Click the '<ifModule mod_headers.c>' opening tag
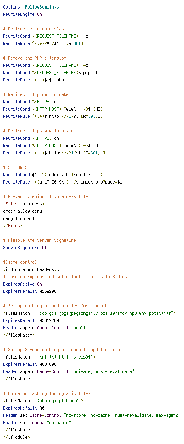The height and width of the screenshot is (444, 184). [x=32, y=269]
